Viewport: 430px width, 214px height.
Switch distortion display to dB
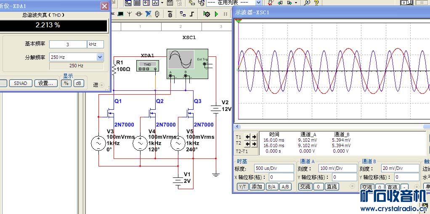click(78, 83)
